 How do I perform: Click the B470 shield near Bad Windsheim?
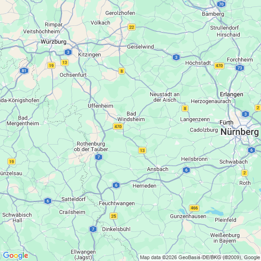click(118, 126)
